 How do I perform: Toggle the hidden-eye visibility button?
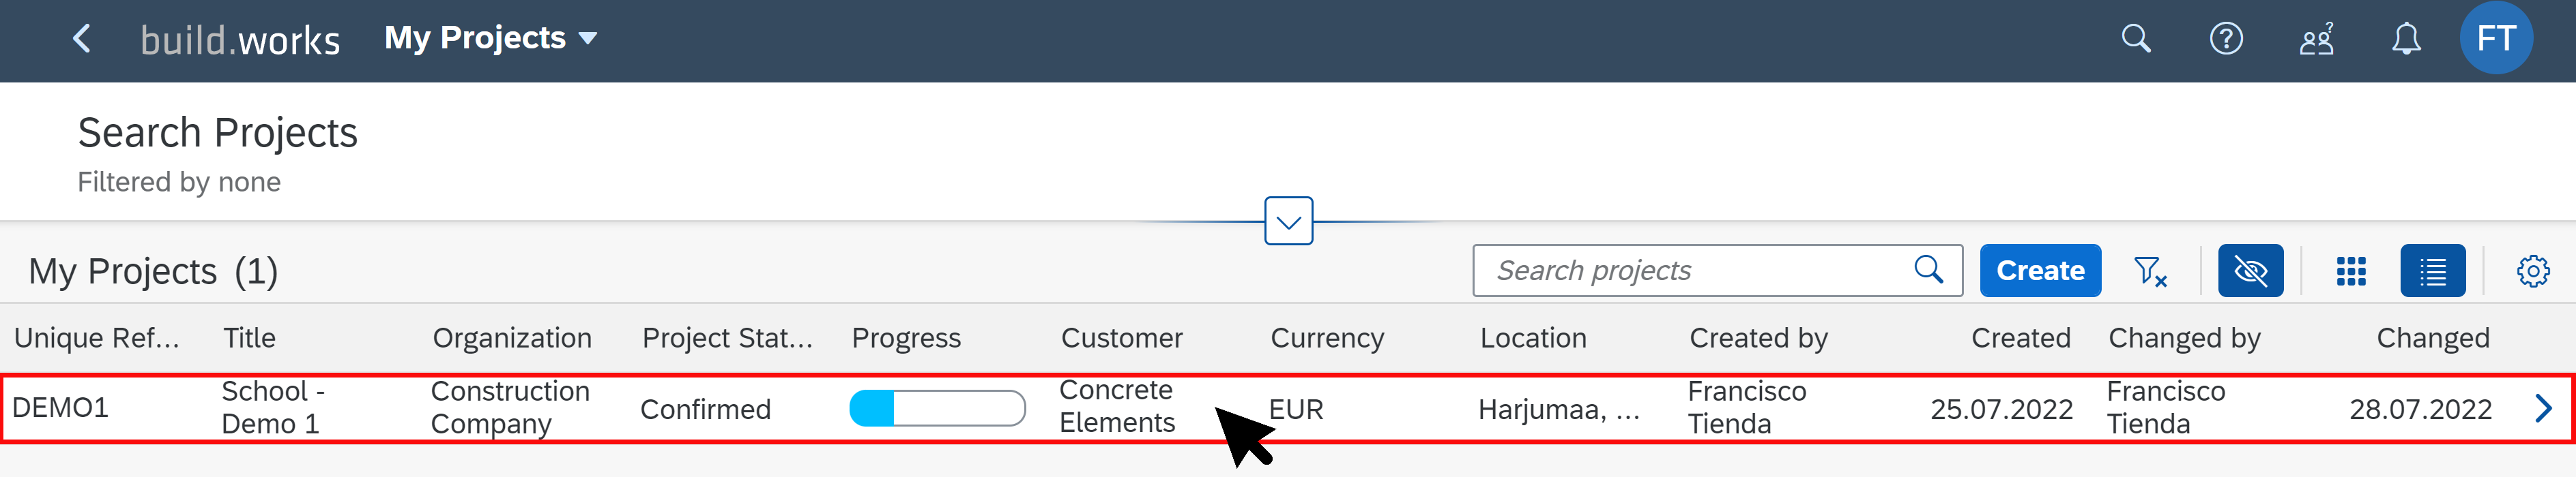(2250, 271)
